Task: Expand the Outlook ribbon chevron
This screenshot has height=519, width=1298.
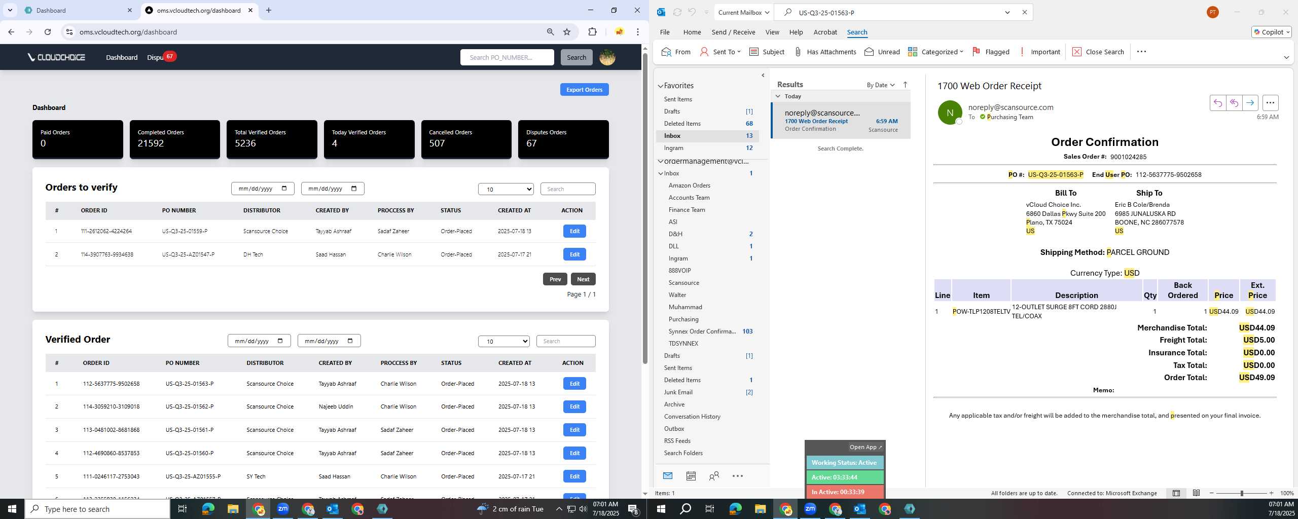Action: click(1286, 57)
